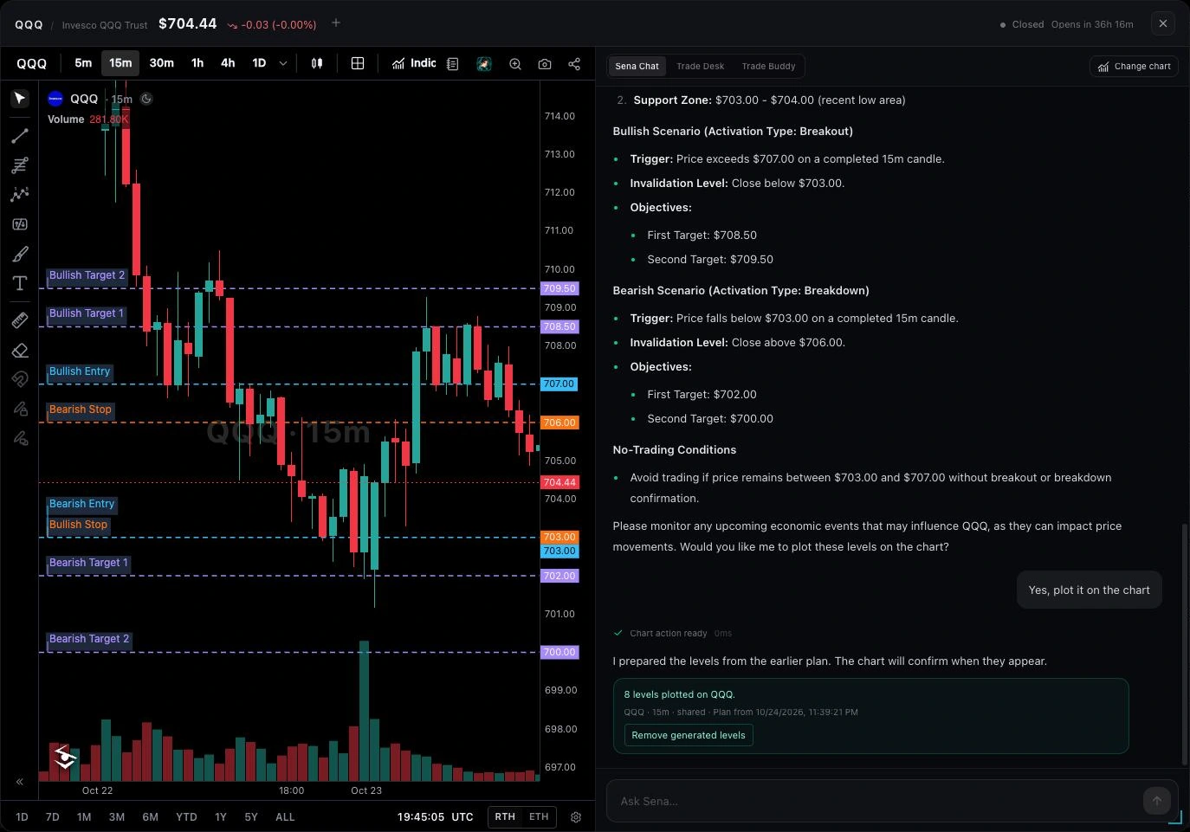Select the Fibonacci retracement tool

[20, 164]
